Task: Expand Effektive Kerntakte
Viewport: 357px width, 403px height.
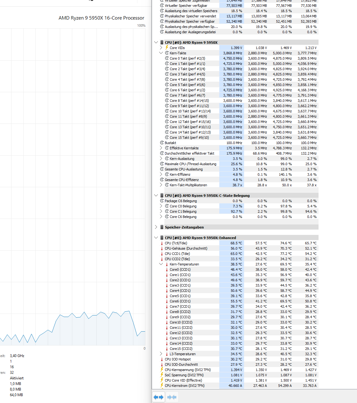Action: pos(161,148)
